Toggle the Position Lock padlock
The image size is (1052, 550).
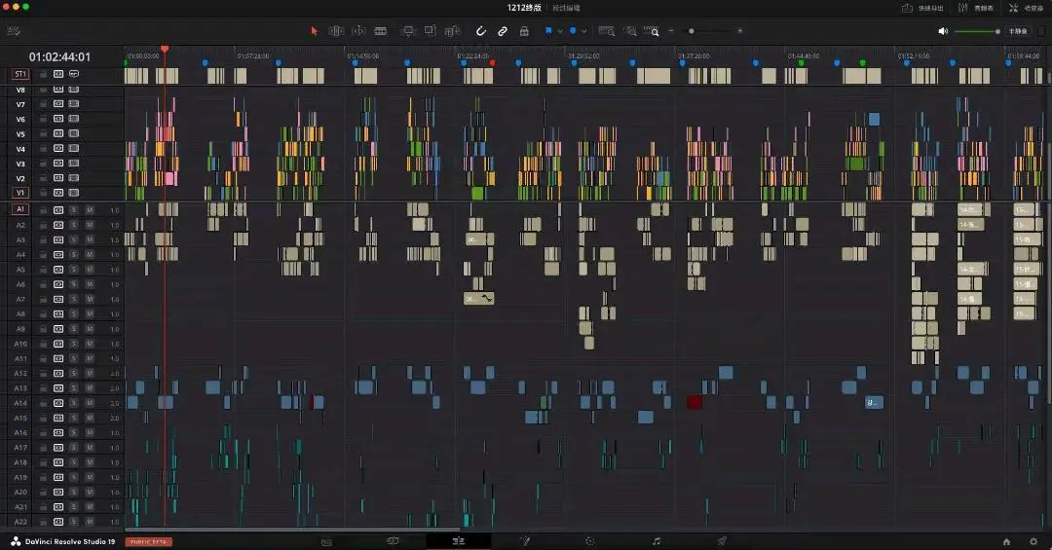[x=524, y=31]
